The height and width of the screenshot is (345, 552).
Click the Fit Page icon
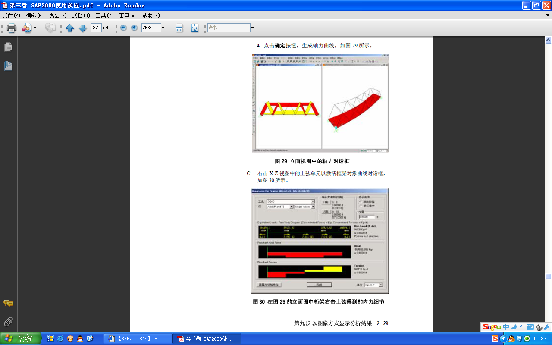click(x=194, y=28)
